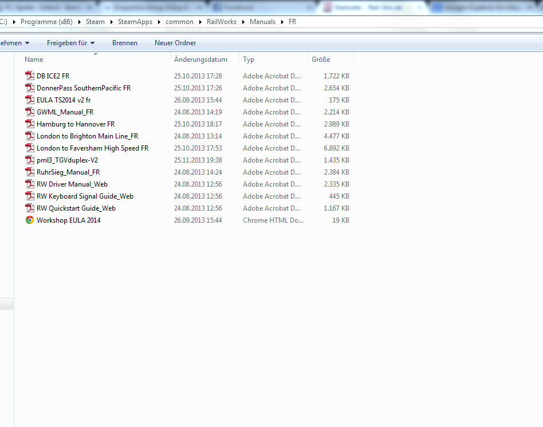Image resolution: width=543 pixels, height=427 pixels.
Task: Select file name RW Driver Manual_Web
Action: [x=72, y=184]
